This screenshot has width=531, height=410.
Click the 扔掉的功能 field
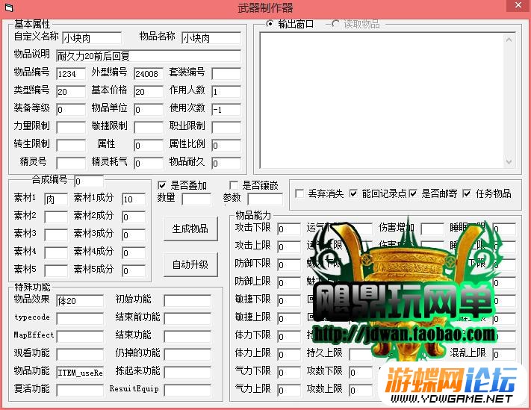[x=187, y=355]
